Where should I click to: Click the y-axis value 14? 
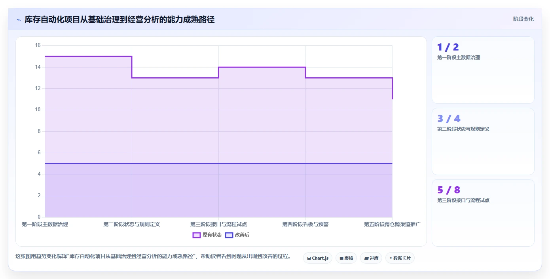38,67
